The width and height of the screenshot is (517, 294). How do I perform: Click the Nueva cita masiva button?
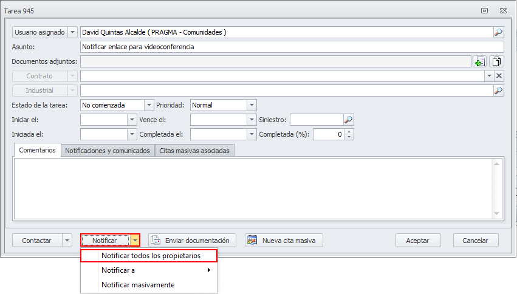[284, 241]
